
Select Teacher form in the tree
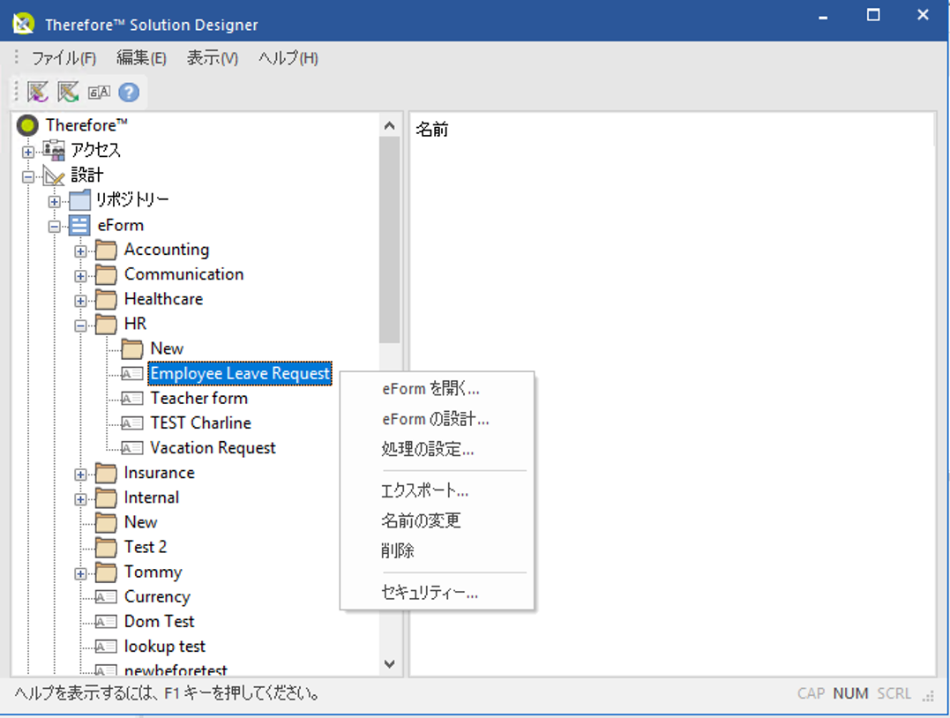pyautogui.click(x=199, y=399)
